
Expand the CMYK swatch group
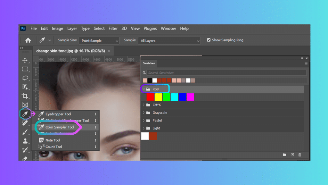pyautogui.click(x=144, y=105)
